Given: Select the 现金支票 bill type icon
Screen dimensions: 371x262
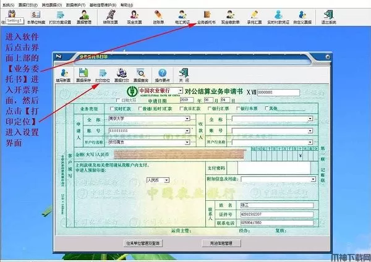Looking at the screenshot, I should tap(134, 17).
